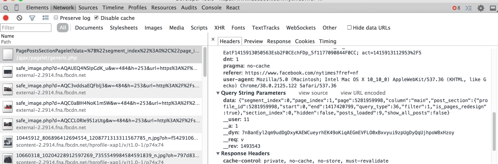Image resolution: width=498 pixels, height=164 pixels.
Task: Click the request list scrollbar
Action: pyautogui.click(x=205, y=62)
